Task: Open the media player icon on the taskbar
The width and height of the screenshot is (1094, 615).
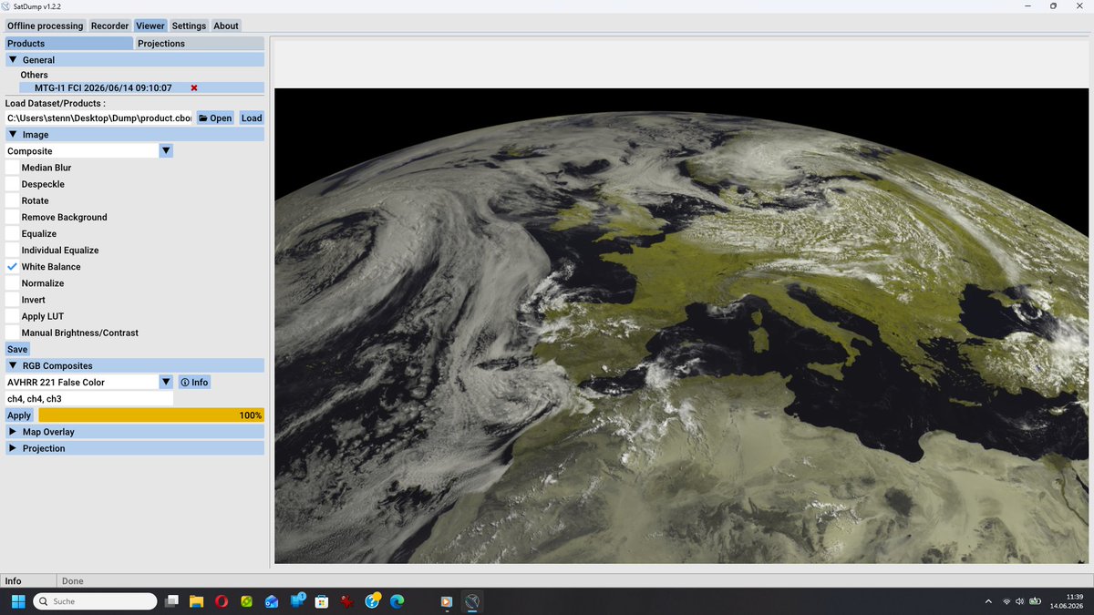Action: click(x=447, y=601)
